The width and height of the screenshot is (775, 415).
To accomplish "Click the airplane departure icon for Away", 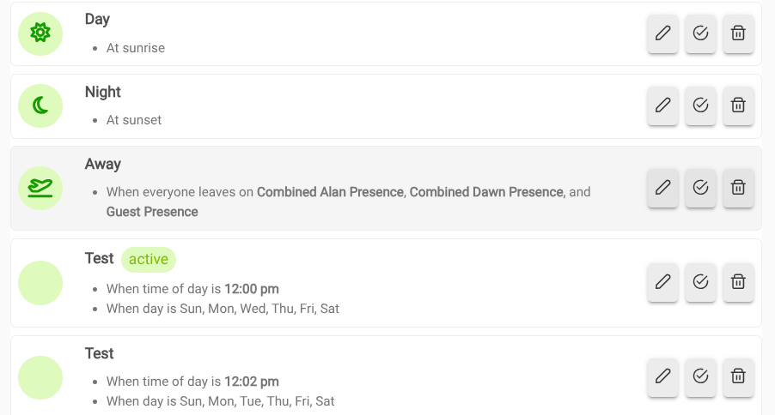I will click(40, 188).
